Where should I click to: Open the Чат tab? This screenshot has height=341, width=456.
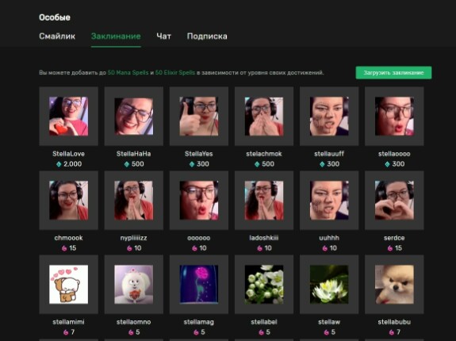click(x=163, y=36)
